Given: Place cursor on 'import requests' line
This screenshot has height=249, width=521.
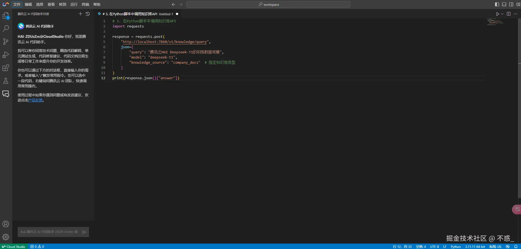Looking at the screenshot, I should point(128,26).
